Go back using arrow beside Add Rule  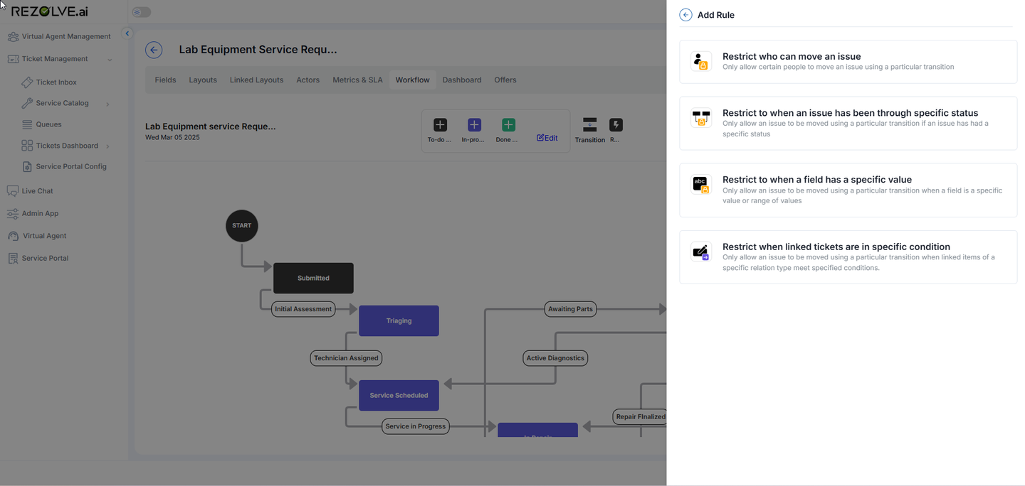click(x=685, y=15)
